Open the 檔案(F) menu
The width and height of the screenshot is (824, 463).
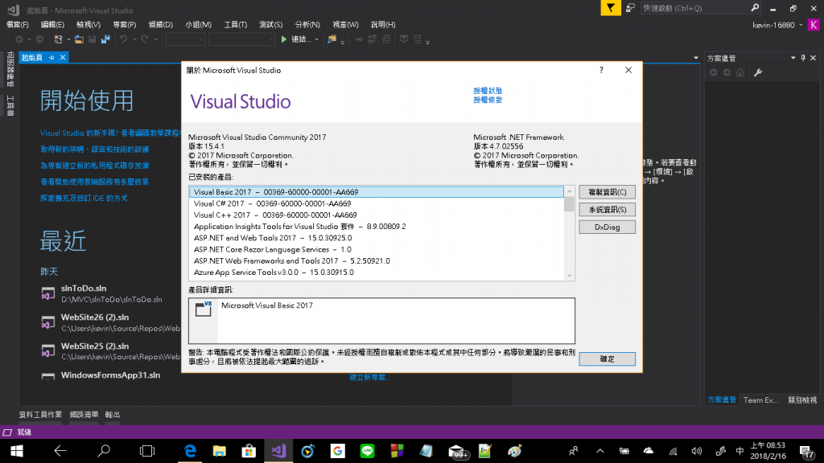pyautogui.click(x=18, y=25)
